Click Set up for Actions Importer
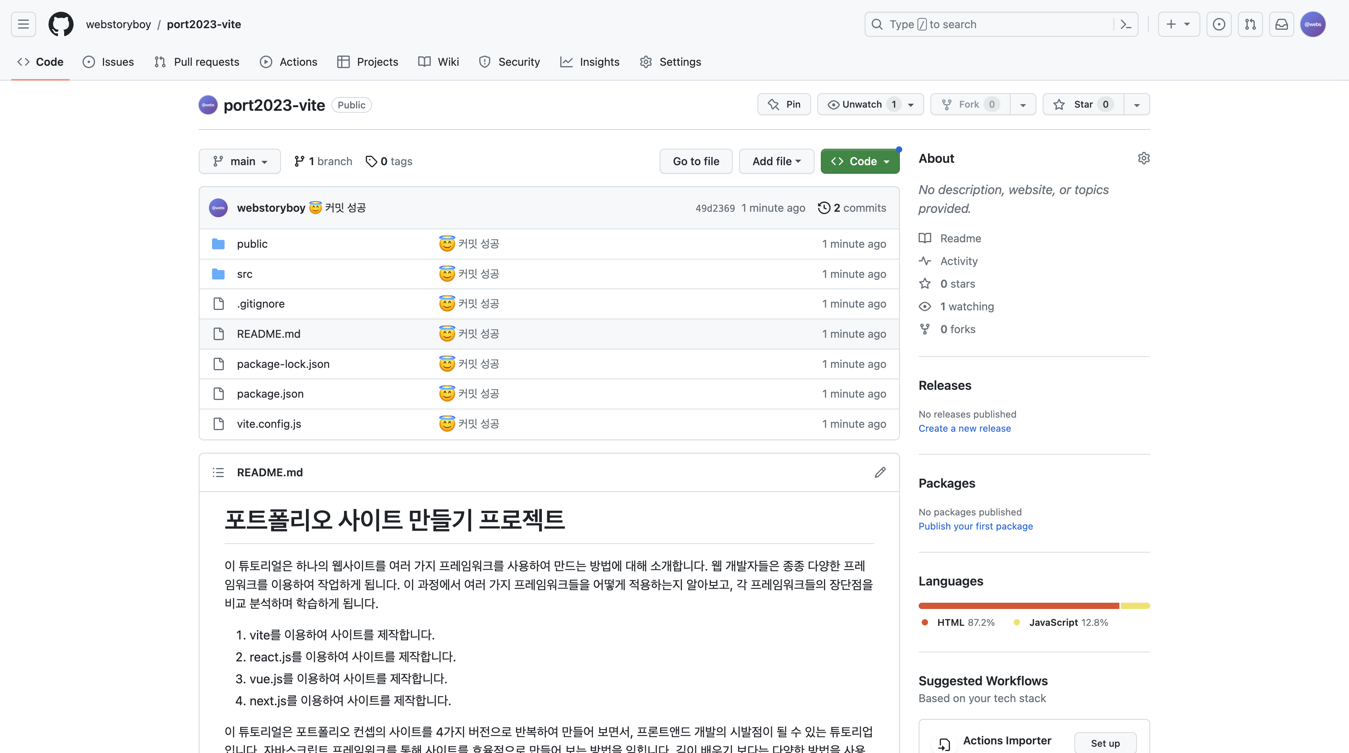This screenshot has height=753, width=1349. [x=1105, y=743]
